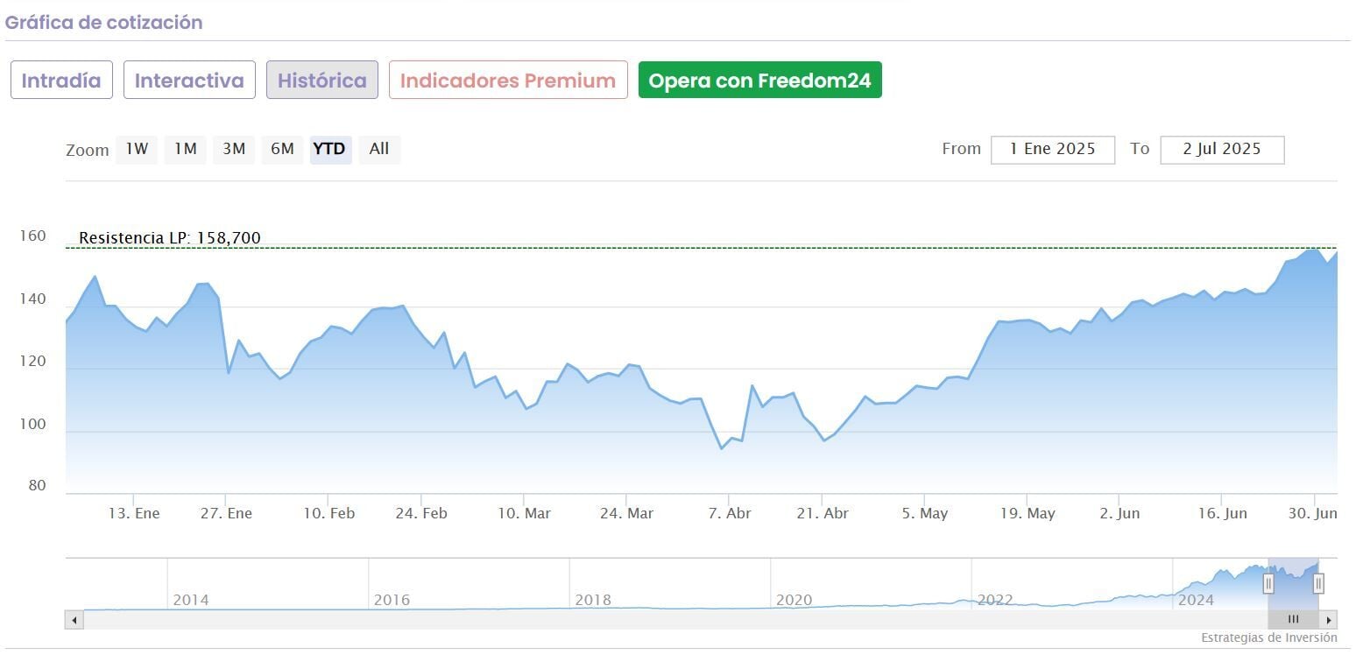Select the Histórica chart tab
Screen dimensions: 1363x669
coord(322,81)
